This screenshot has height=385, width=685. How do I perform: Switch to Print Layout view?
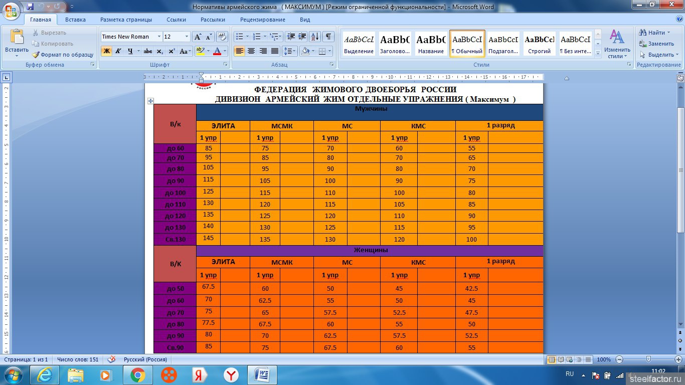552,359
